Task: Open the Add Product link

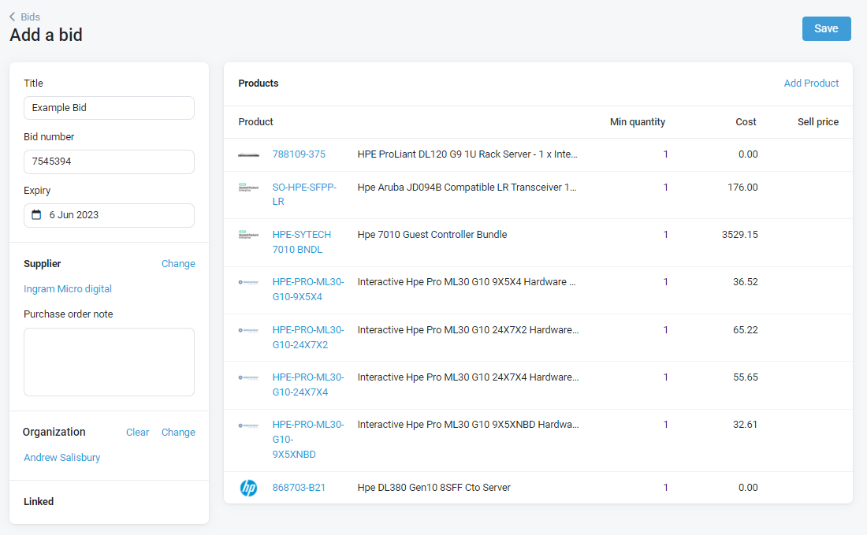Action: click(811, 84)
